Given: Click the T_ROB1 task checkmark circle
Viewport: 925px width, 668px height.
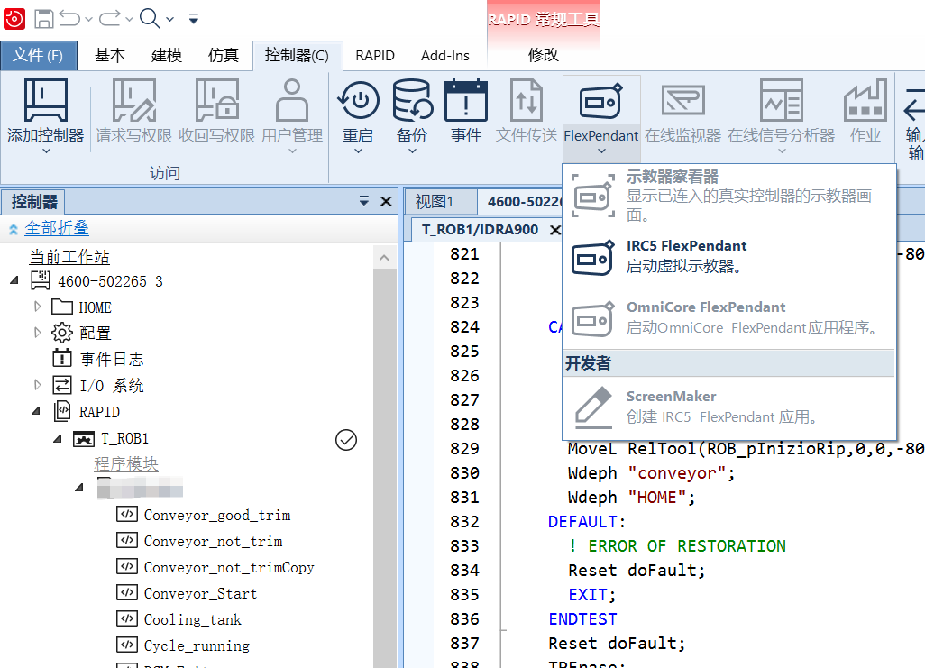Looking at the screenshot, I should click(x=346, y=440).
